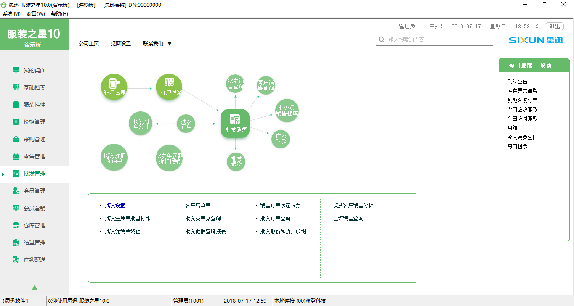Open the 帮助(H) menu
Viewport: 574px width, 306px height.
pos(59,13)
